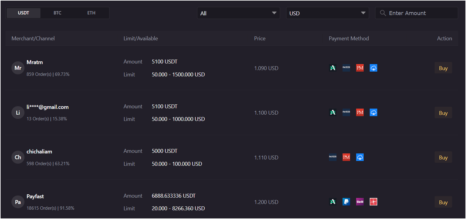This screenshot has height=219, width=466.
Task: Switch to the ETH tab
Action: pos(91,13)
